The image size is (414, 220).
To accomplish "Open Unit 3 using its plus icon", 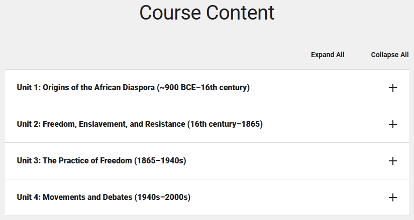I will [x=392, y=161].
